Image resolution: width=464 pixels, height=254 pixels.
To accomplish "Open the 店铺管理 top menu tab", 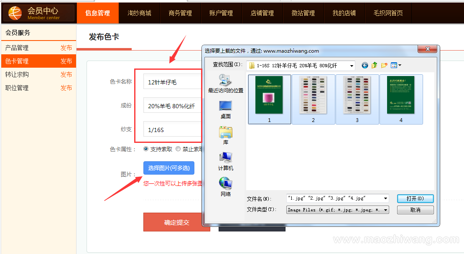I will click(262, 13).
